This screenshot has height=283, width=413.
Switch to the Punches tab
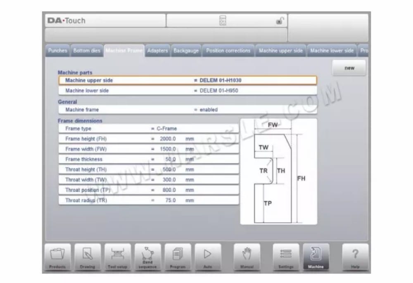click(x=57, y=51)
